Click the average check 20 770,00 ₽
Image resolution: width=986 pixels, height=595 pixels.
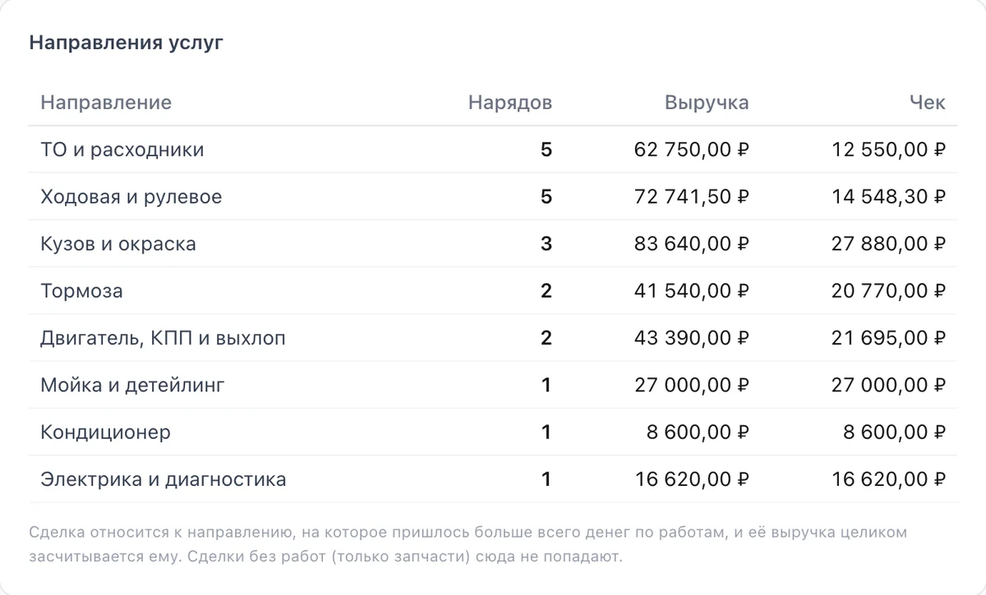889,291
